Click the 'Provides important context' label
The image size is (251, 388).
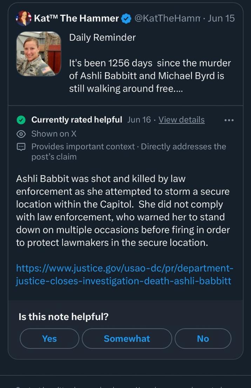[x=82, y=147]
